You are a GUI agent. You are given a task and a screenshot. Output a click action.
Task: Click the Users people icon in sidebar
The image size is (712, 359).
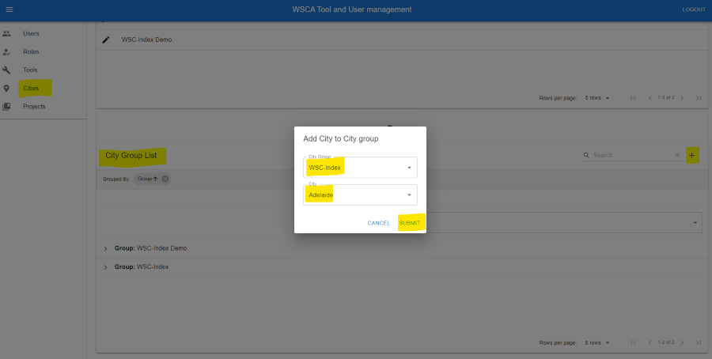(x=7, y=33)
